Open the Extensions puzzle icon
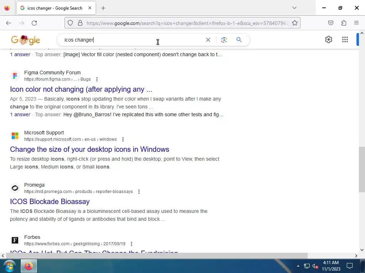 pos(344,23)
